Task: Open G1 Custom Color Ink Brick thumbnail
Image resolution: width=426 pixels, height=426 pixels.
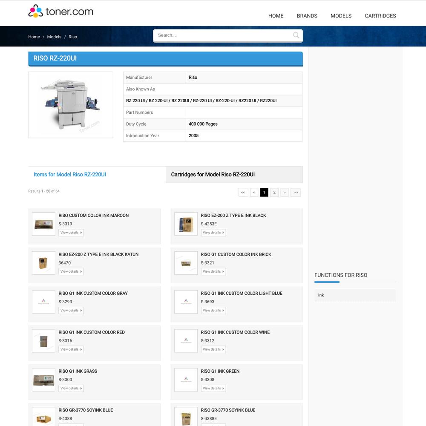Action: (186, 263)
